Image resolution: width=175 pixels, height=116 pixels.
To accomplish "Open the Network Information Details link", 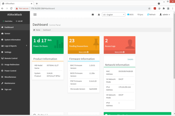I will (x=130, y=59).
